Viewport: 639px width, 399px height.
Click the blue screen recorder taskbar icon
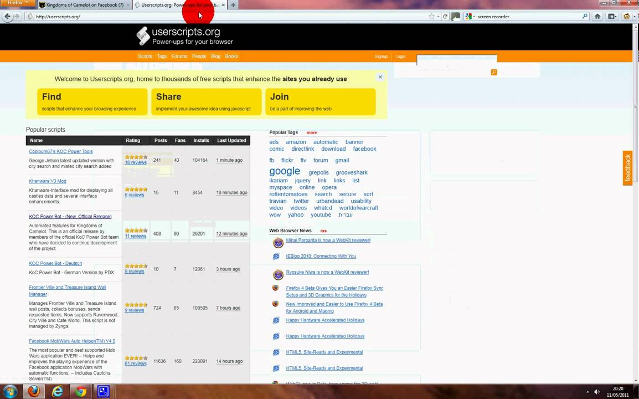pyautogui.click(x=104, y=392)
